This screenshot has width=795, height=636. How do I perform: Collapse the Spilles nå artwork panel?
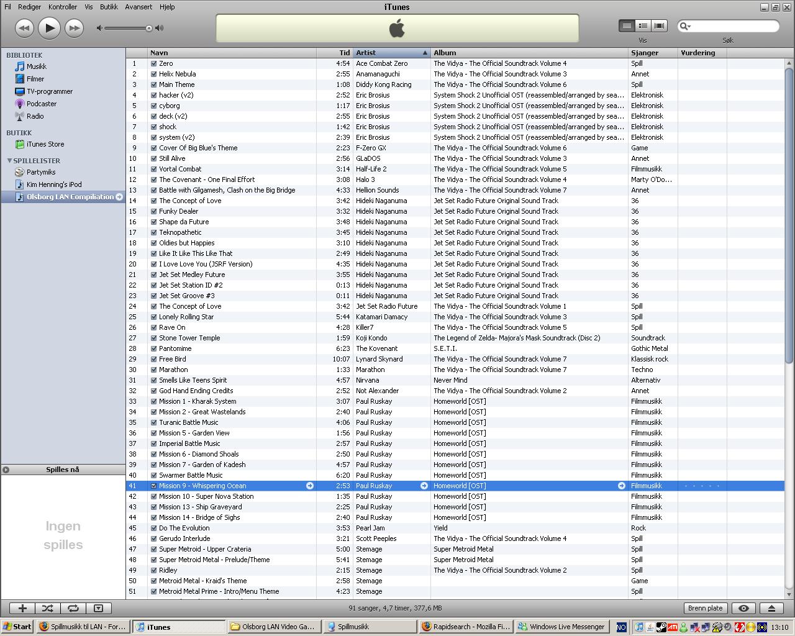(6, 470)
